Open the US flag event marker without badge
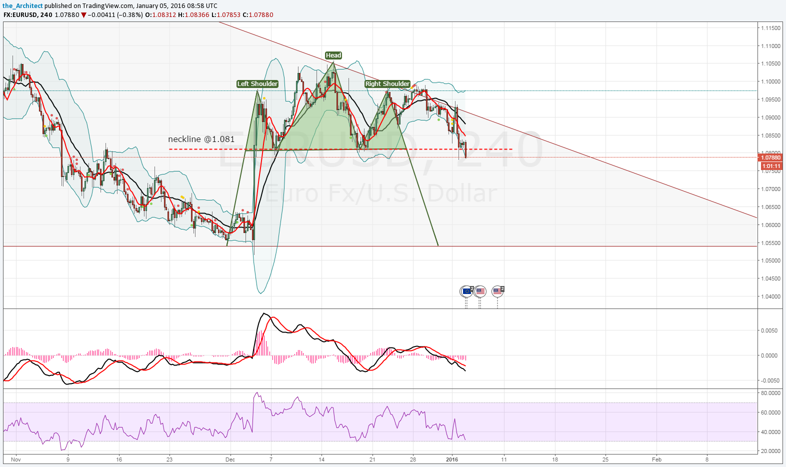The width and height of the screenshot is (786, 467). tap(480, 291)
